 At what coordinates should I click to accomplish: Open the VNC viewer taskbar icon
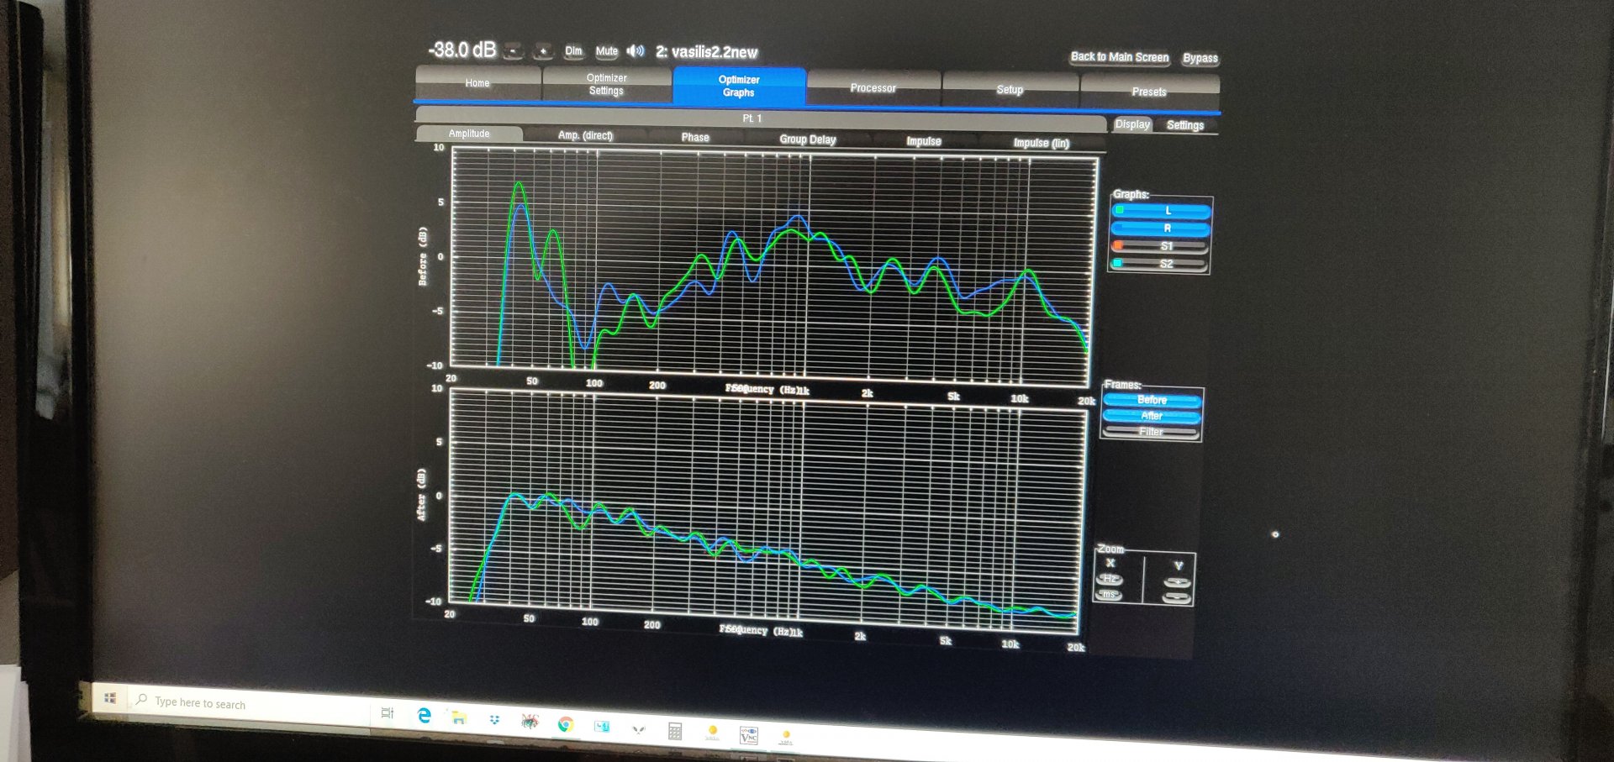click(748, 735)
